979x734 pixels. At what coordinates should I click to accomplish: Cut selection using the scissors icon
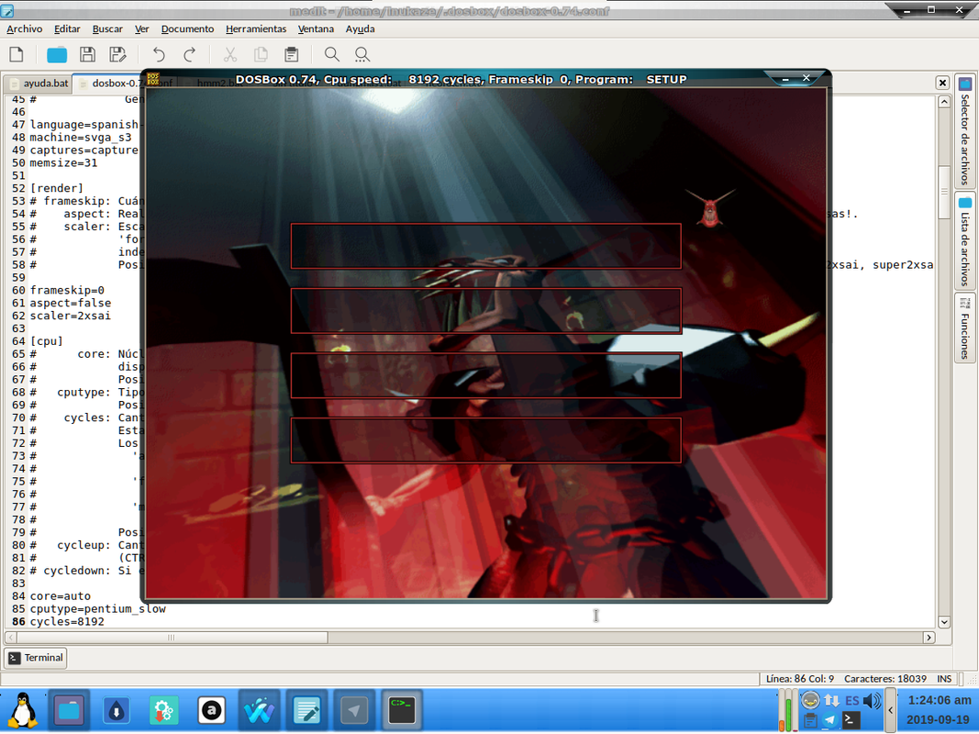230,55
